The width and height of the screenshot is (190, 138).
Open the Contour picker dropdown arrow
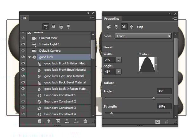click(x=156, y=64)
